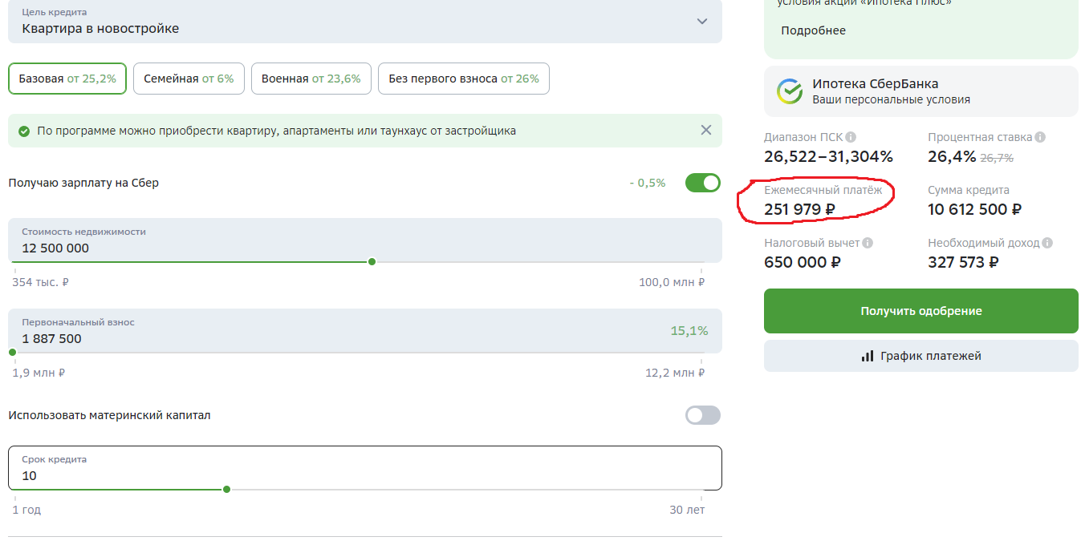Click the 26,522–31,304% ПСК range

(829, 157)
